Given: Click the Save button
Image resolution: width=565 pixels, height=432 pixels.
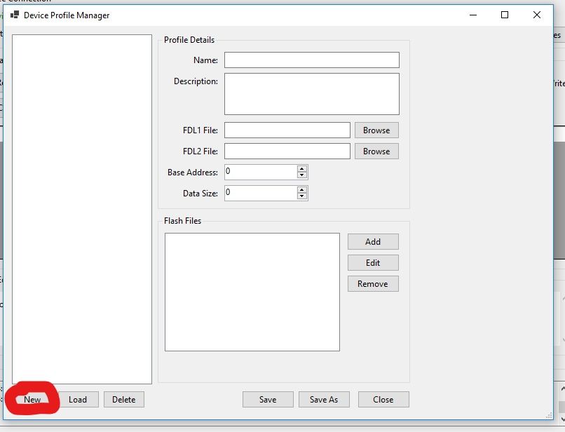Looking at the screenshot, I should (268, 400).
